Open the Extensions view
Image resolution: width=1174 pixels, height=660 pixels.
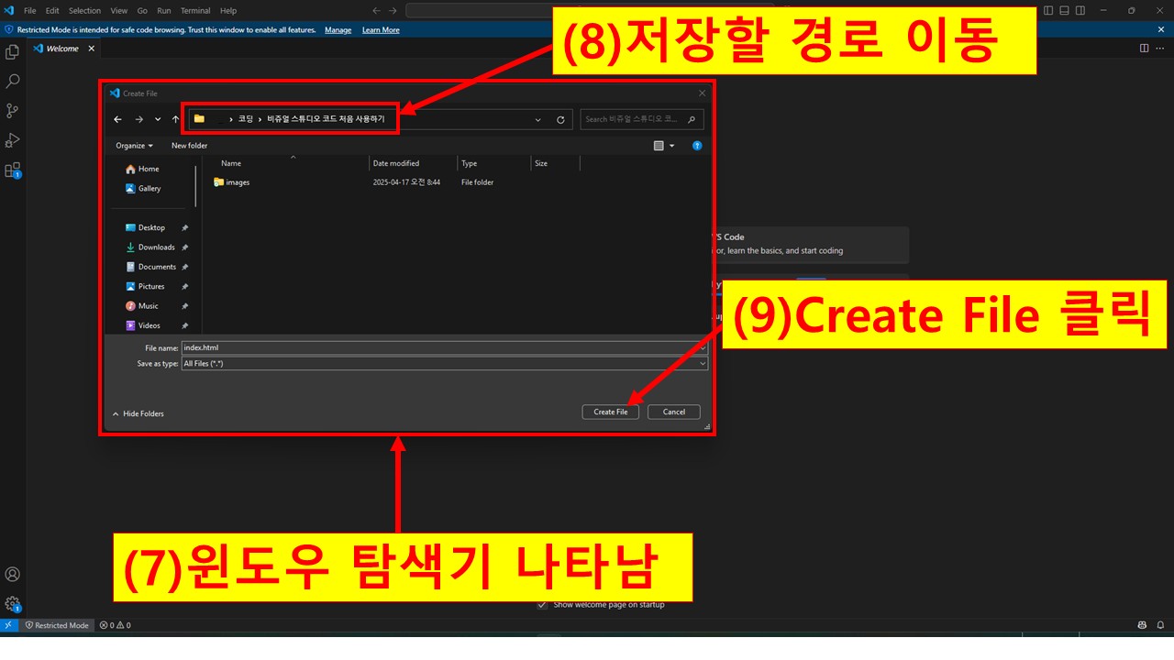[12, 169]
